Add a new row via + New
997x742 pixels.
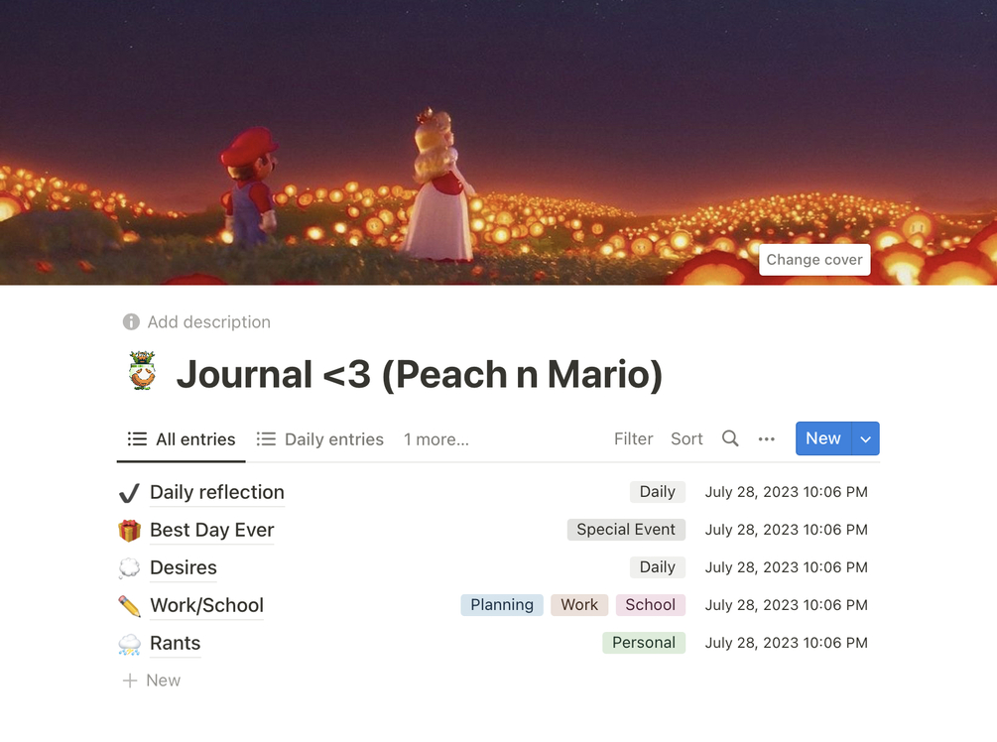coord(152,680)
